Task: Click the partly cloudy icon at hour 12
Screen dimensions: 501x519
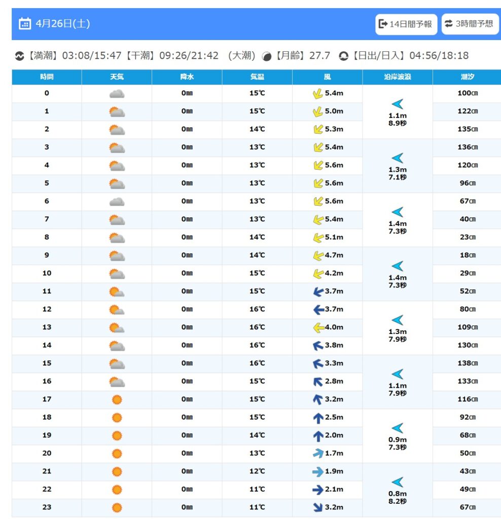Action: (117, 310)
